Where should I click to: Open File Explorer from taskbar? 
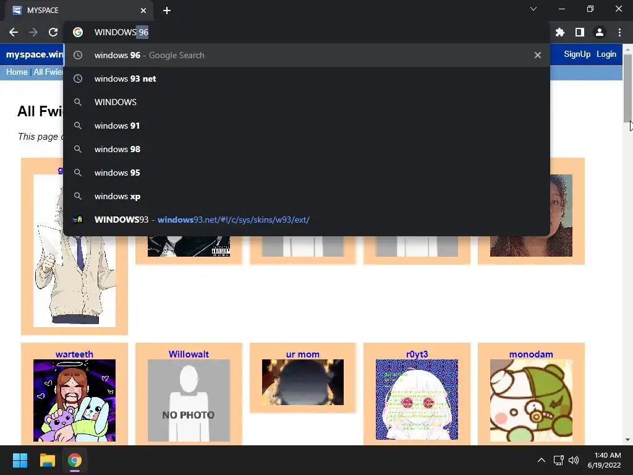click(x=47, y=460)
